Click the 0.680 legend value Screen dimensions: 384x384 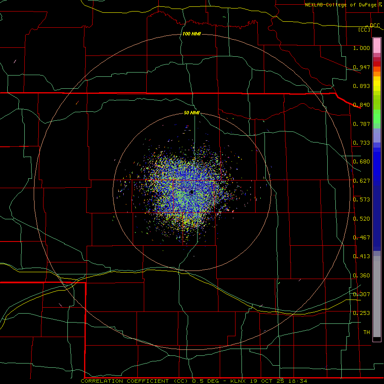(361, 162)
